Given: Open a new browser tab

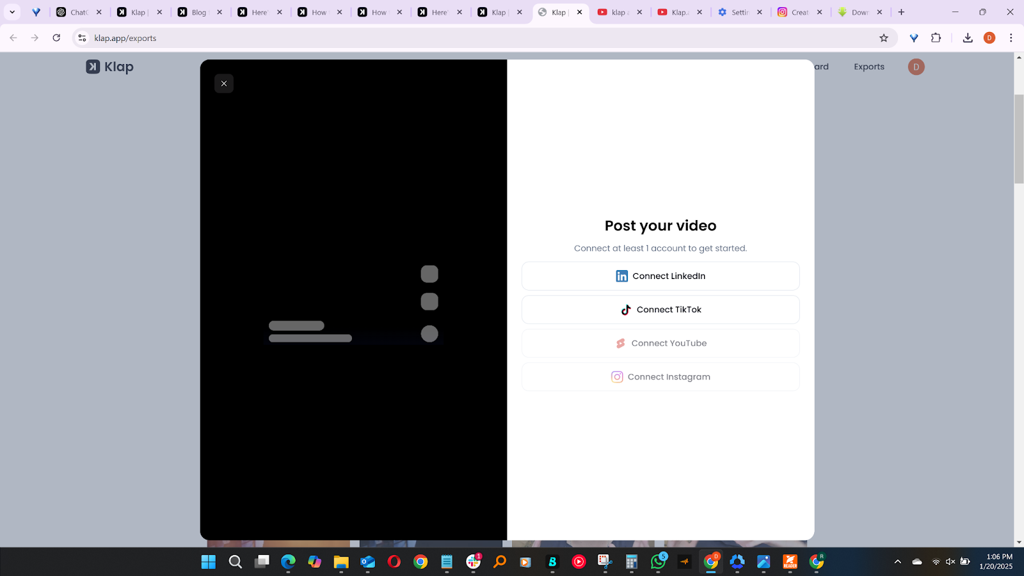Looking at the screenshot, I should [901, 12].
